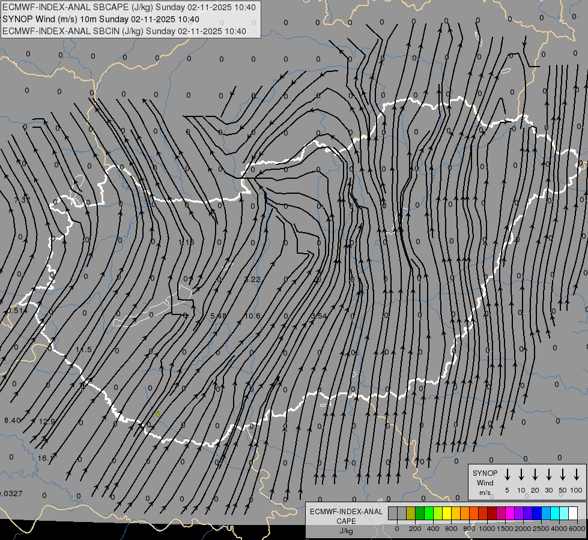Click the 1000 tick label on the color bar
This screenshot has height=540, width=588.
[486, 529]
